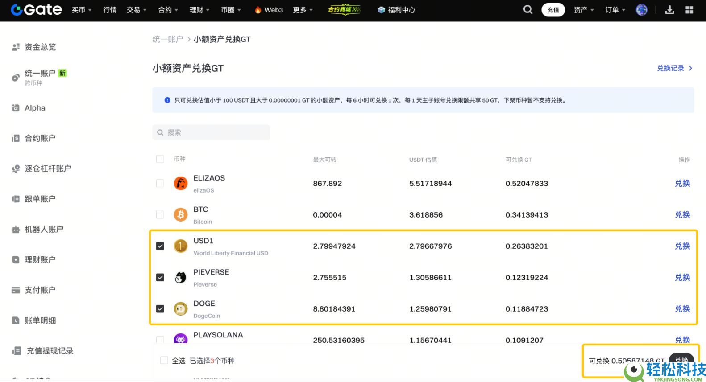The width and height of the screenshot is (706, 382).
Task: Open the search magnifier in top bar
Action: tap(527, 9)
